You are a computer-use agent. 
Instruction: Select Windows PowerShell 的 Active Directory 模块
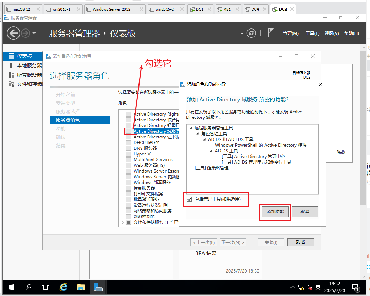[x=261, y=145]
